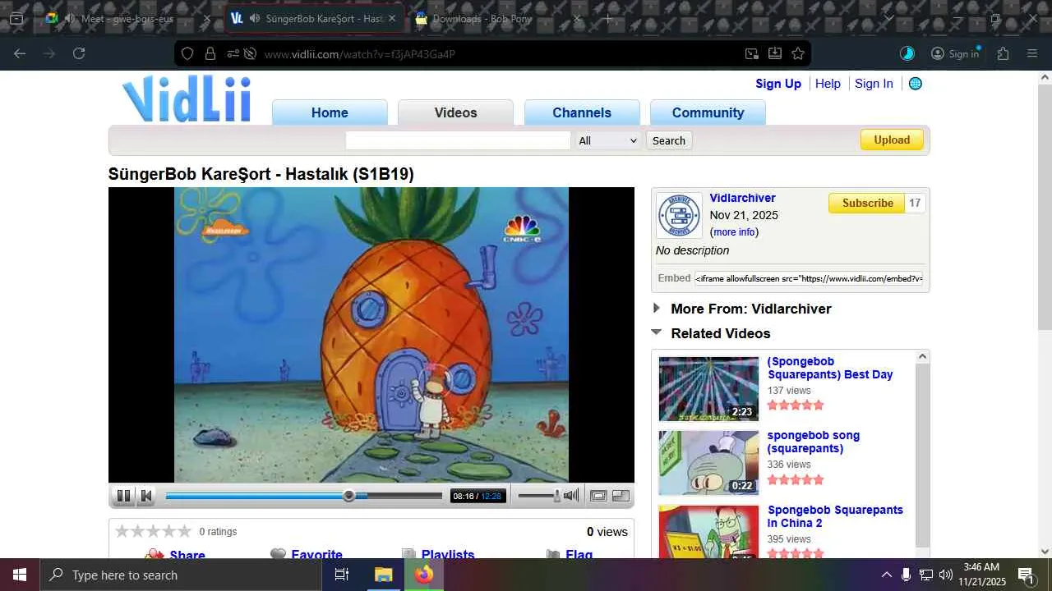Click the Search button
Screen dimensions: 1052x591
(x=668, y=140)
